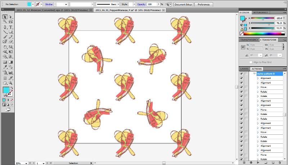This screenshot has width=288, height=165.
Task: Pick the Column Graph tool
Action: point(11,72)
